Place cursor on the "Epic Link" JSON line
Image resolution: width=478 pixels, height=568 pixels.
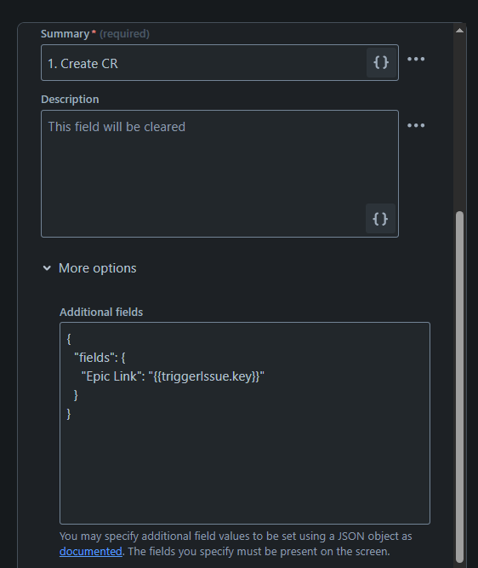173,376
